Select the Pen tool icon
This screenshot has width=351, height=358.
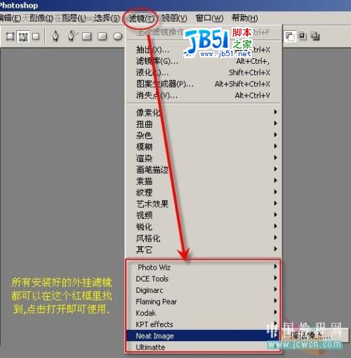(55, 37)
